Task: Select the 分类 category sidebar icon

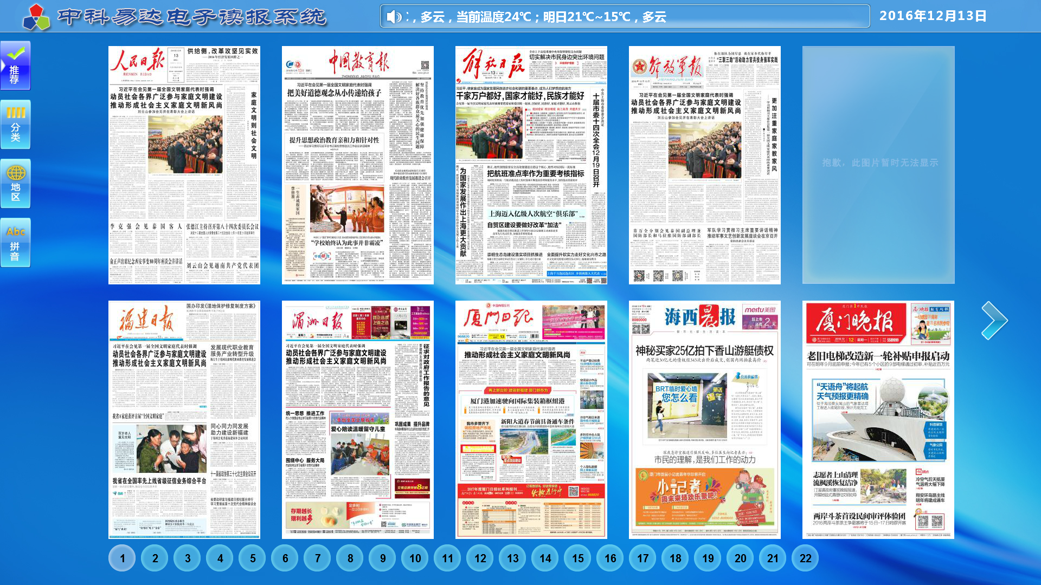Action: (15, 124)
